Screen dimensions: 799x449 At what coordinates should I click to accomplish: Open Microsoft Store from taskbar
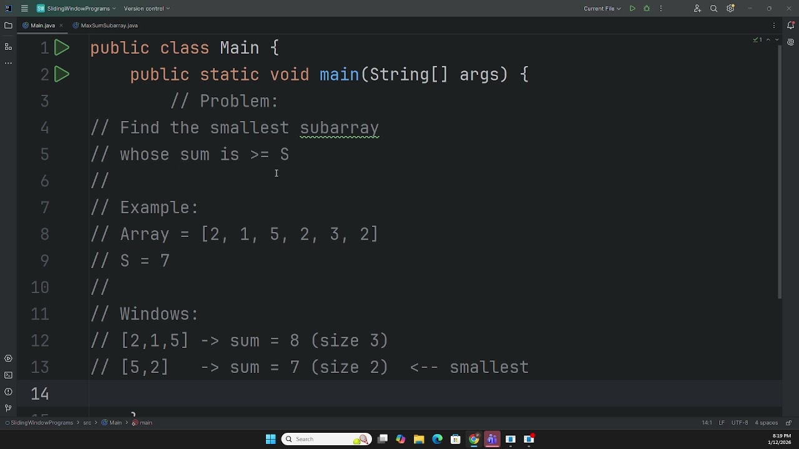click(455, 439)
